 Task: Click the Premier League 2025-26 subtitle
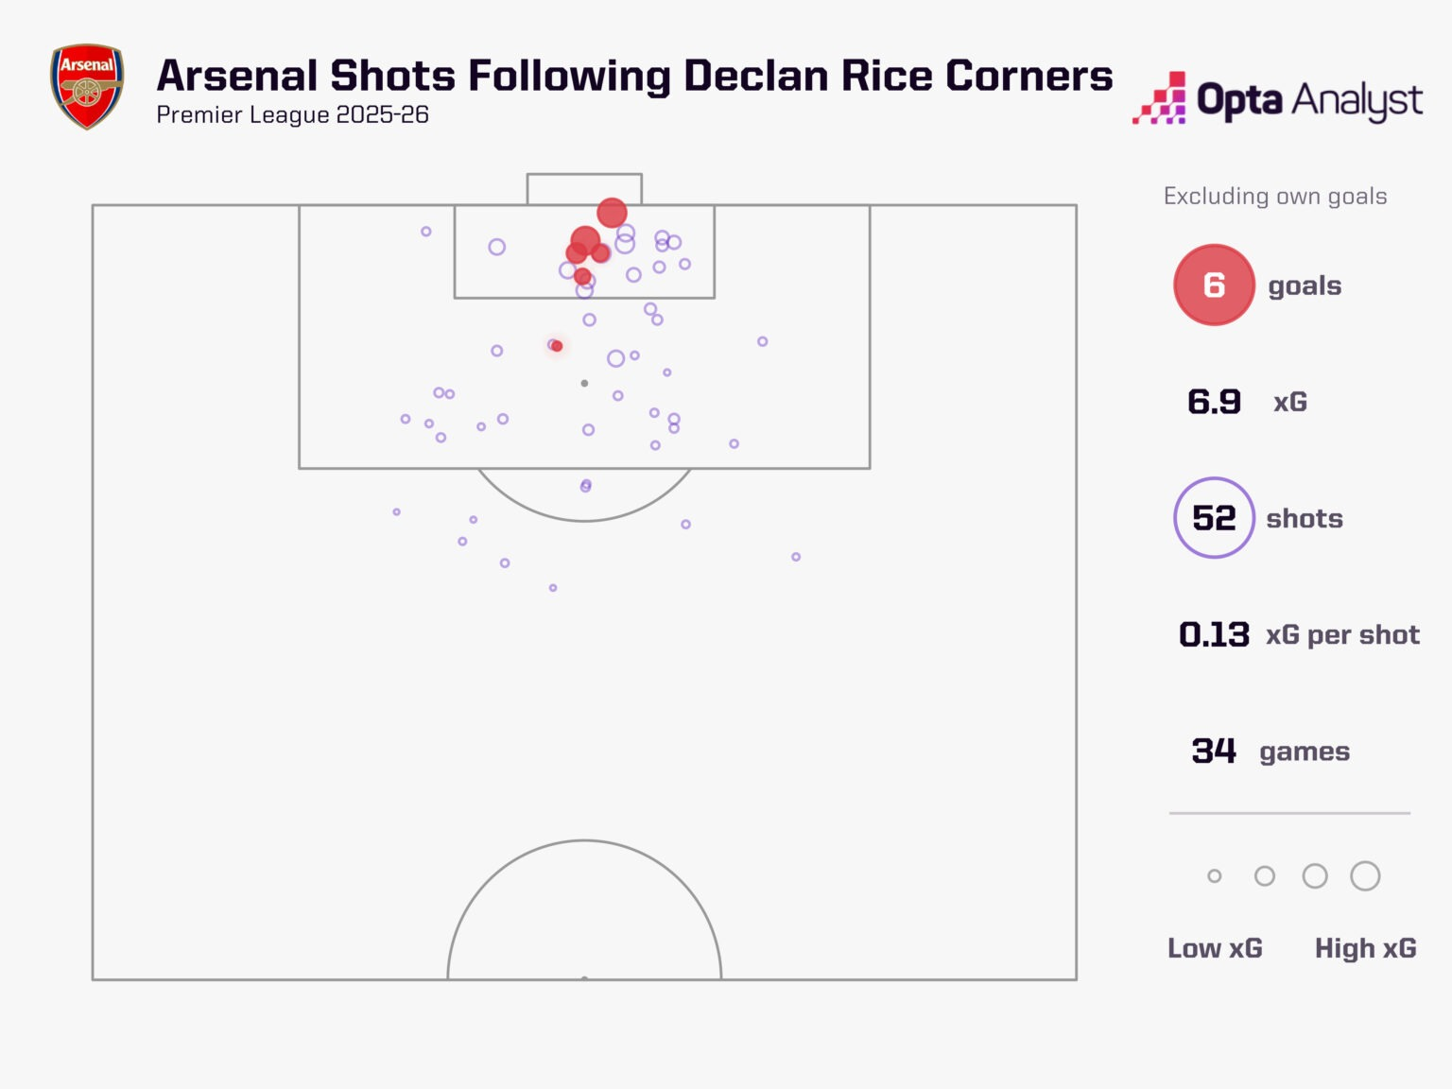click(x=292, y=115)
